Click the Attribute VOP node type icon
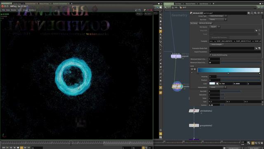Image resolution: width=264 pixels, height=149 pixels. [191, 13]
